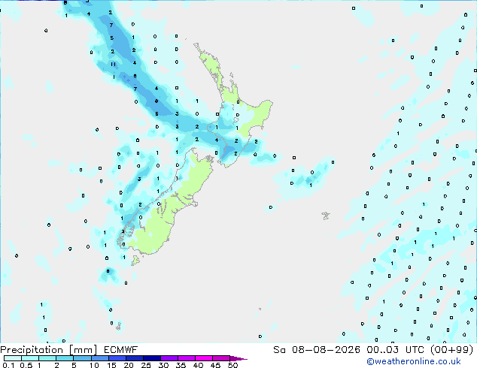The width and height of the screenshot is (477, 368).
Task: Click the 'ECMWF' model label
Action: [121, 350]
